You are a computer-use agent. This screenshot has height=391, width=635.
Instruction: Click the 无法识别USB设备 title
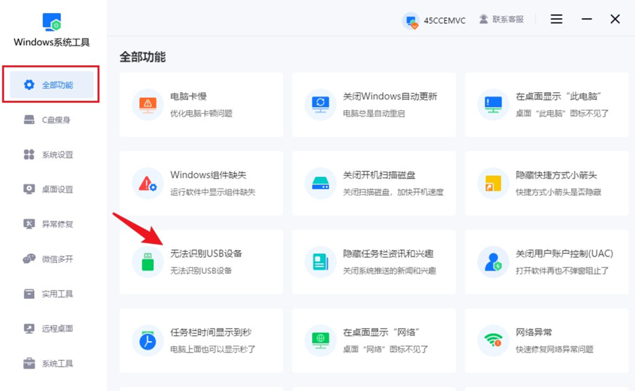[x=206, y=254]
